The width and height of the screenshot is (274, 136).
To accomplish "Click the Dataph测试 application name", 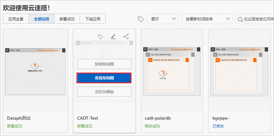I will [x=19, y=118].
